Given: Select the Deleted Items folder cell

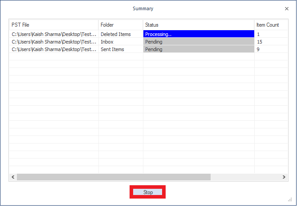Looking at the screenshot, I should coord(121,34).
